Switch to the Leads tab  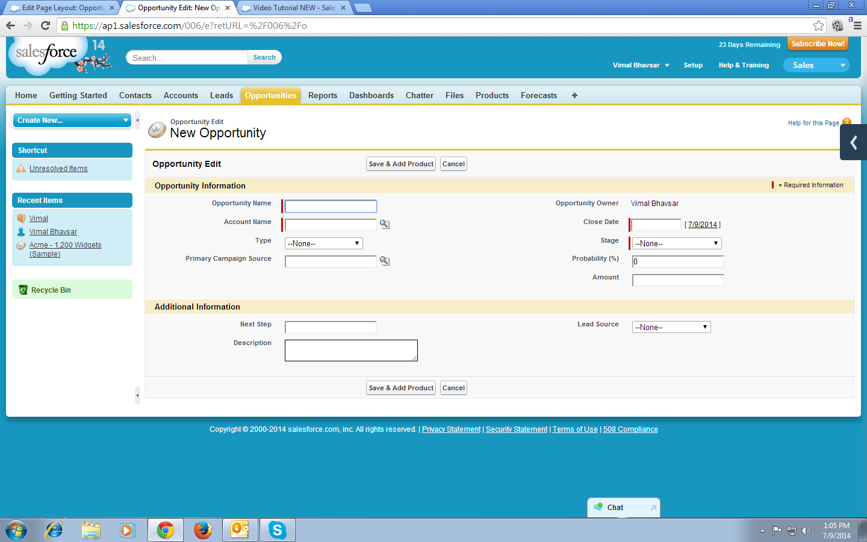point(222,95)
